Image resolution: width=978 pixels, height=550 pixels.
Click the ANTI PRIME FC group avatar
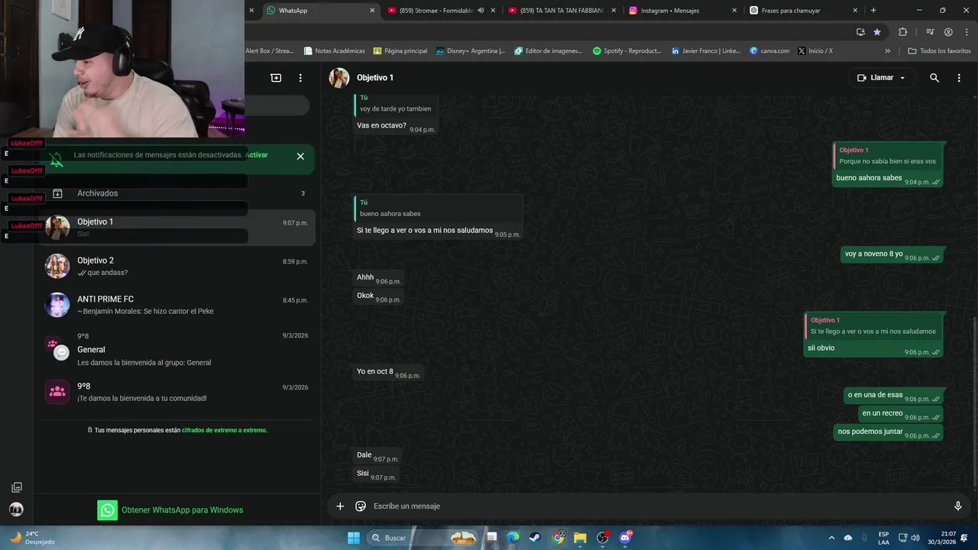tap(57, 305)
